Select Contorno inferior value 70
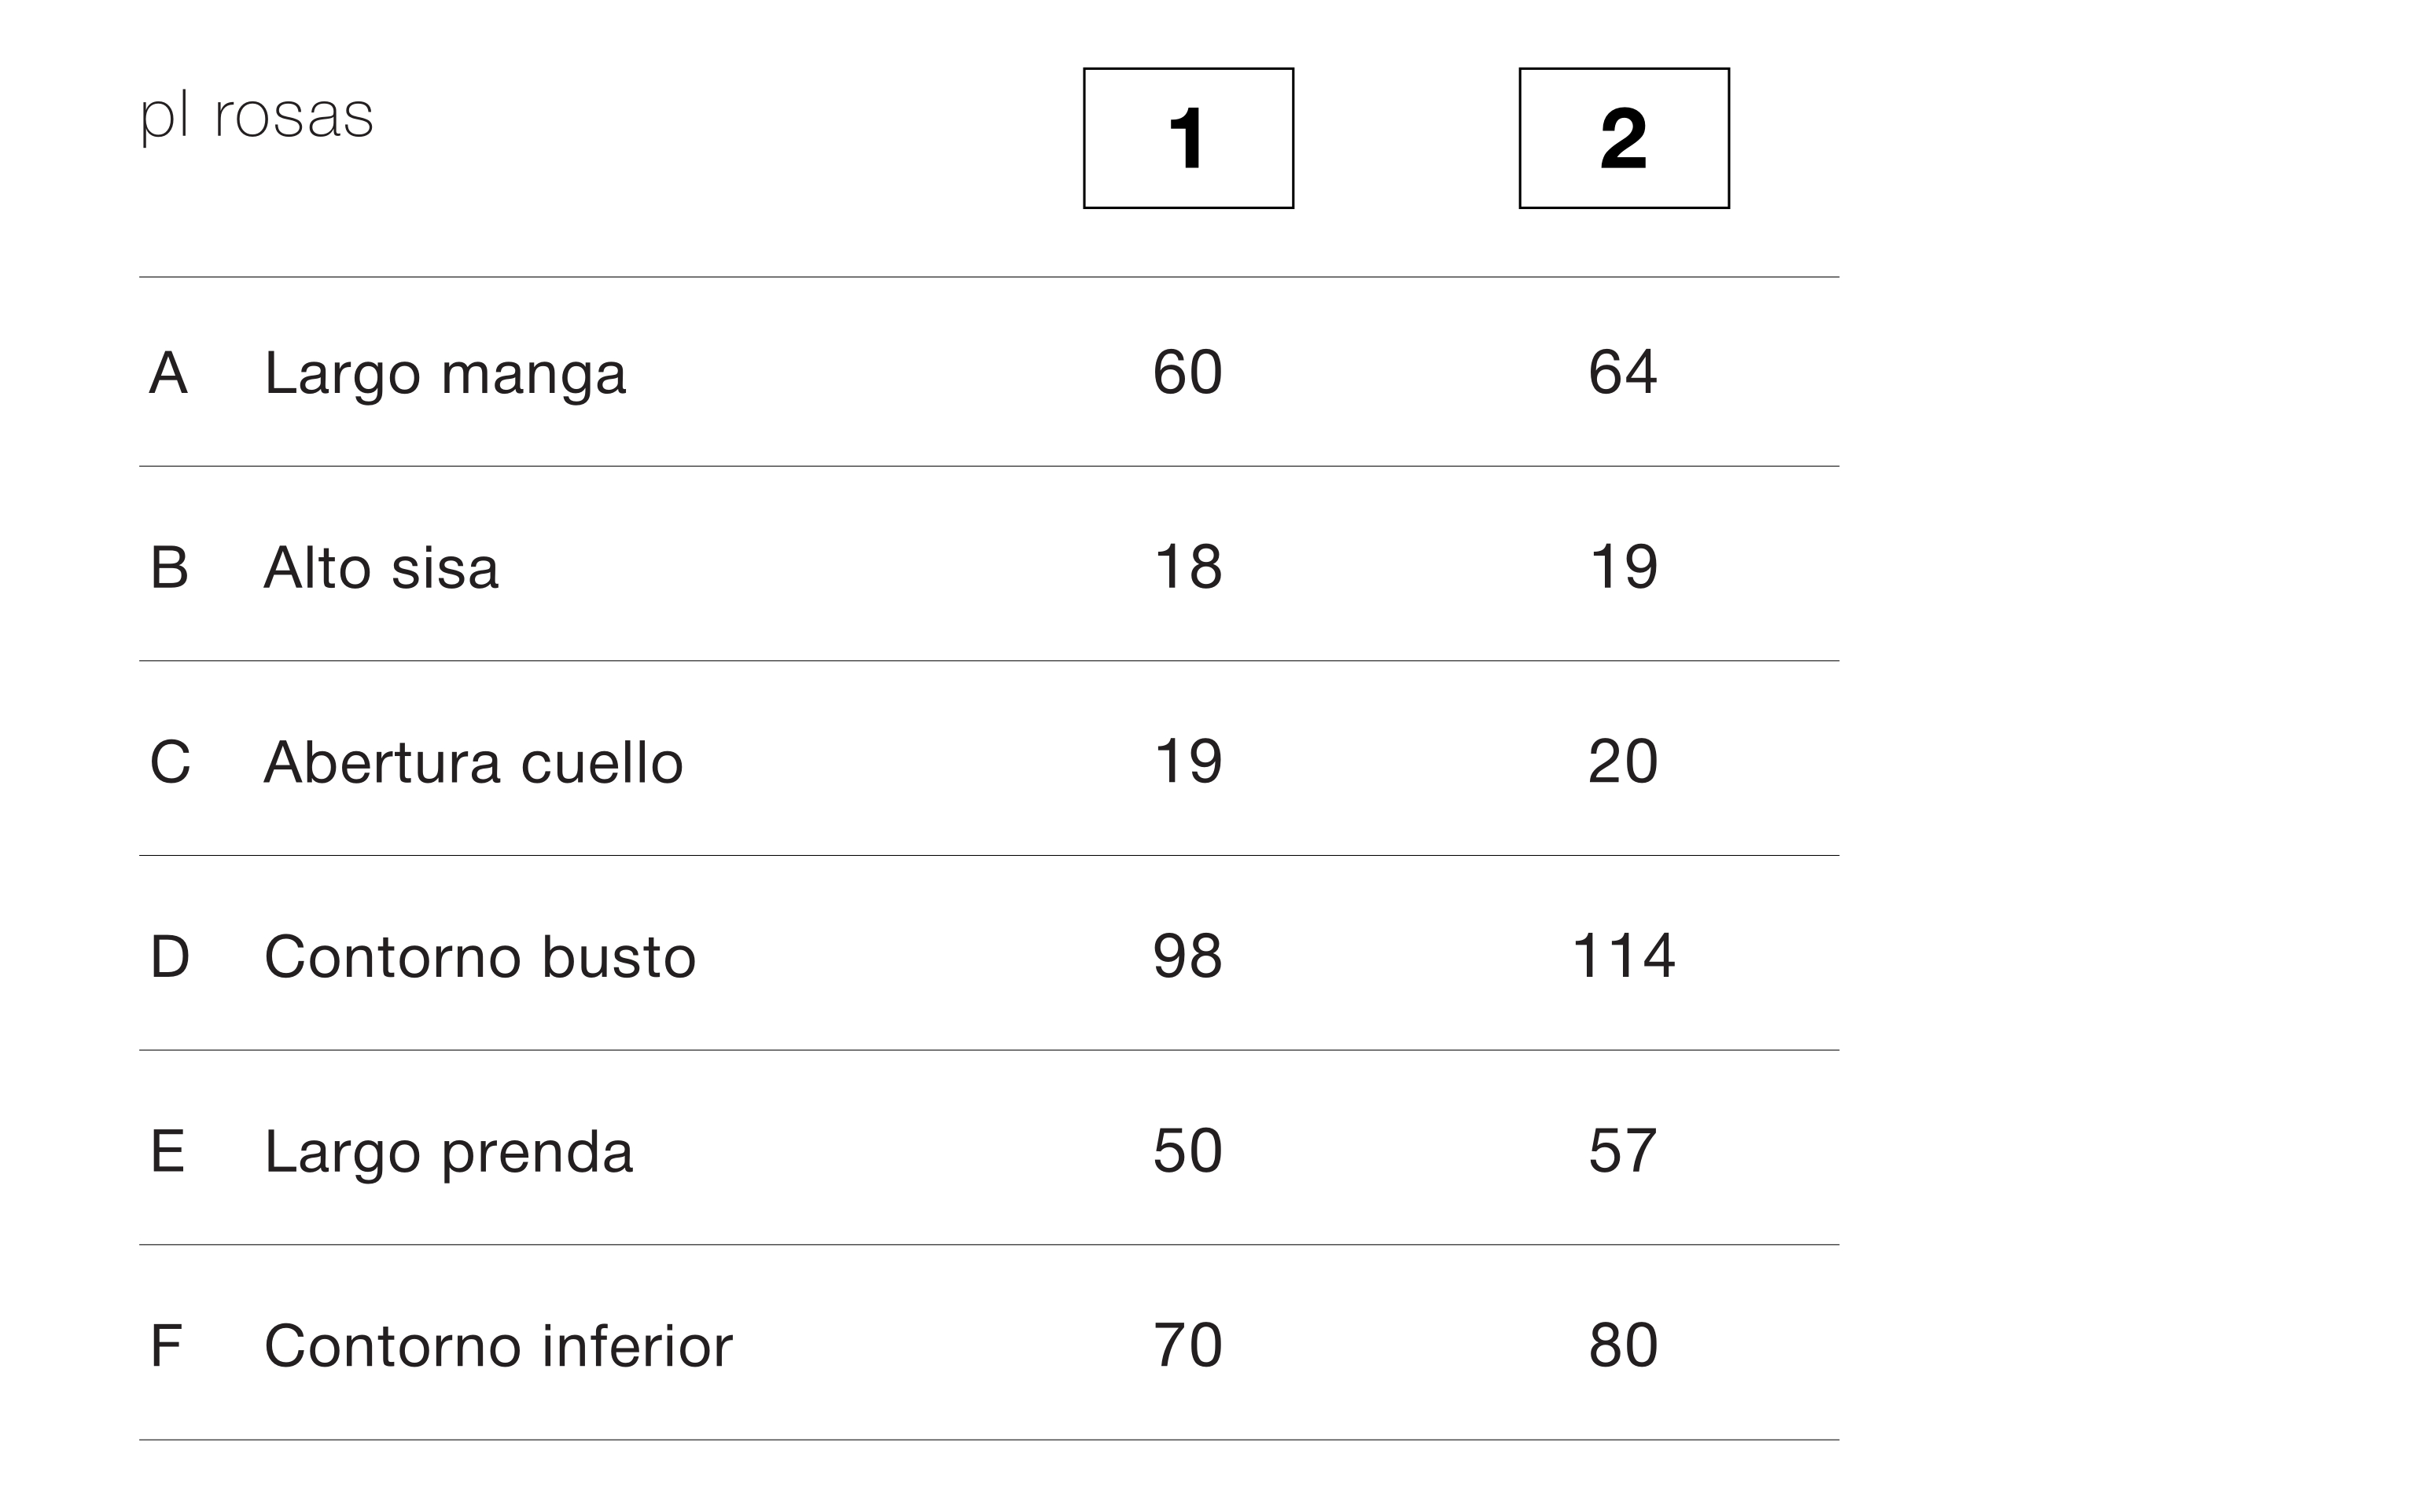The height and width of the screenshot is (1512, 2414). pyautogui.click(x=1187, y=1345)
